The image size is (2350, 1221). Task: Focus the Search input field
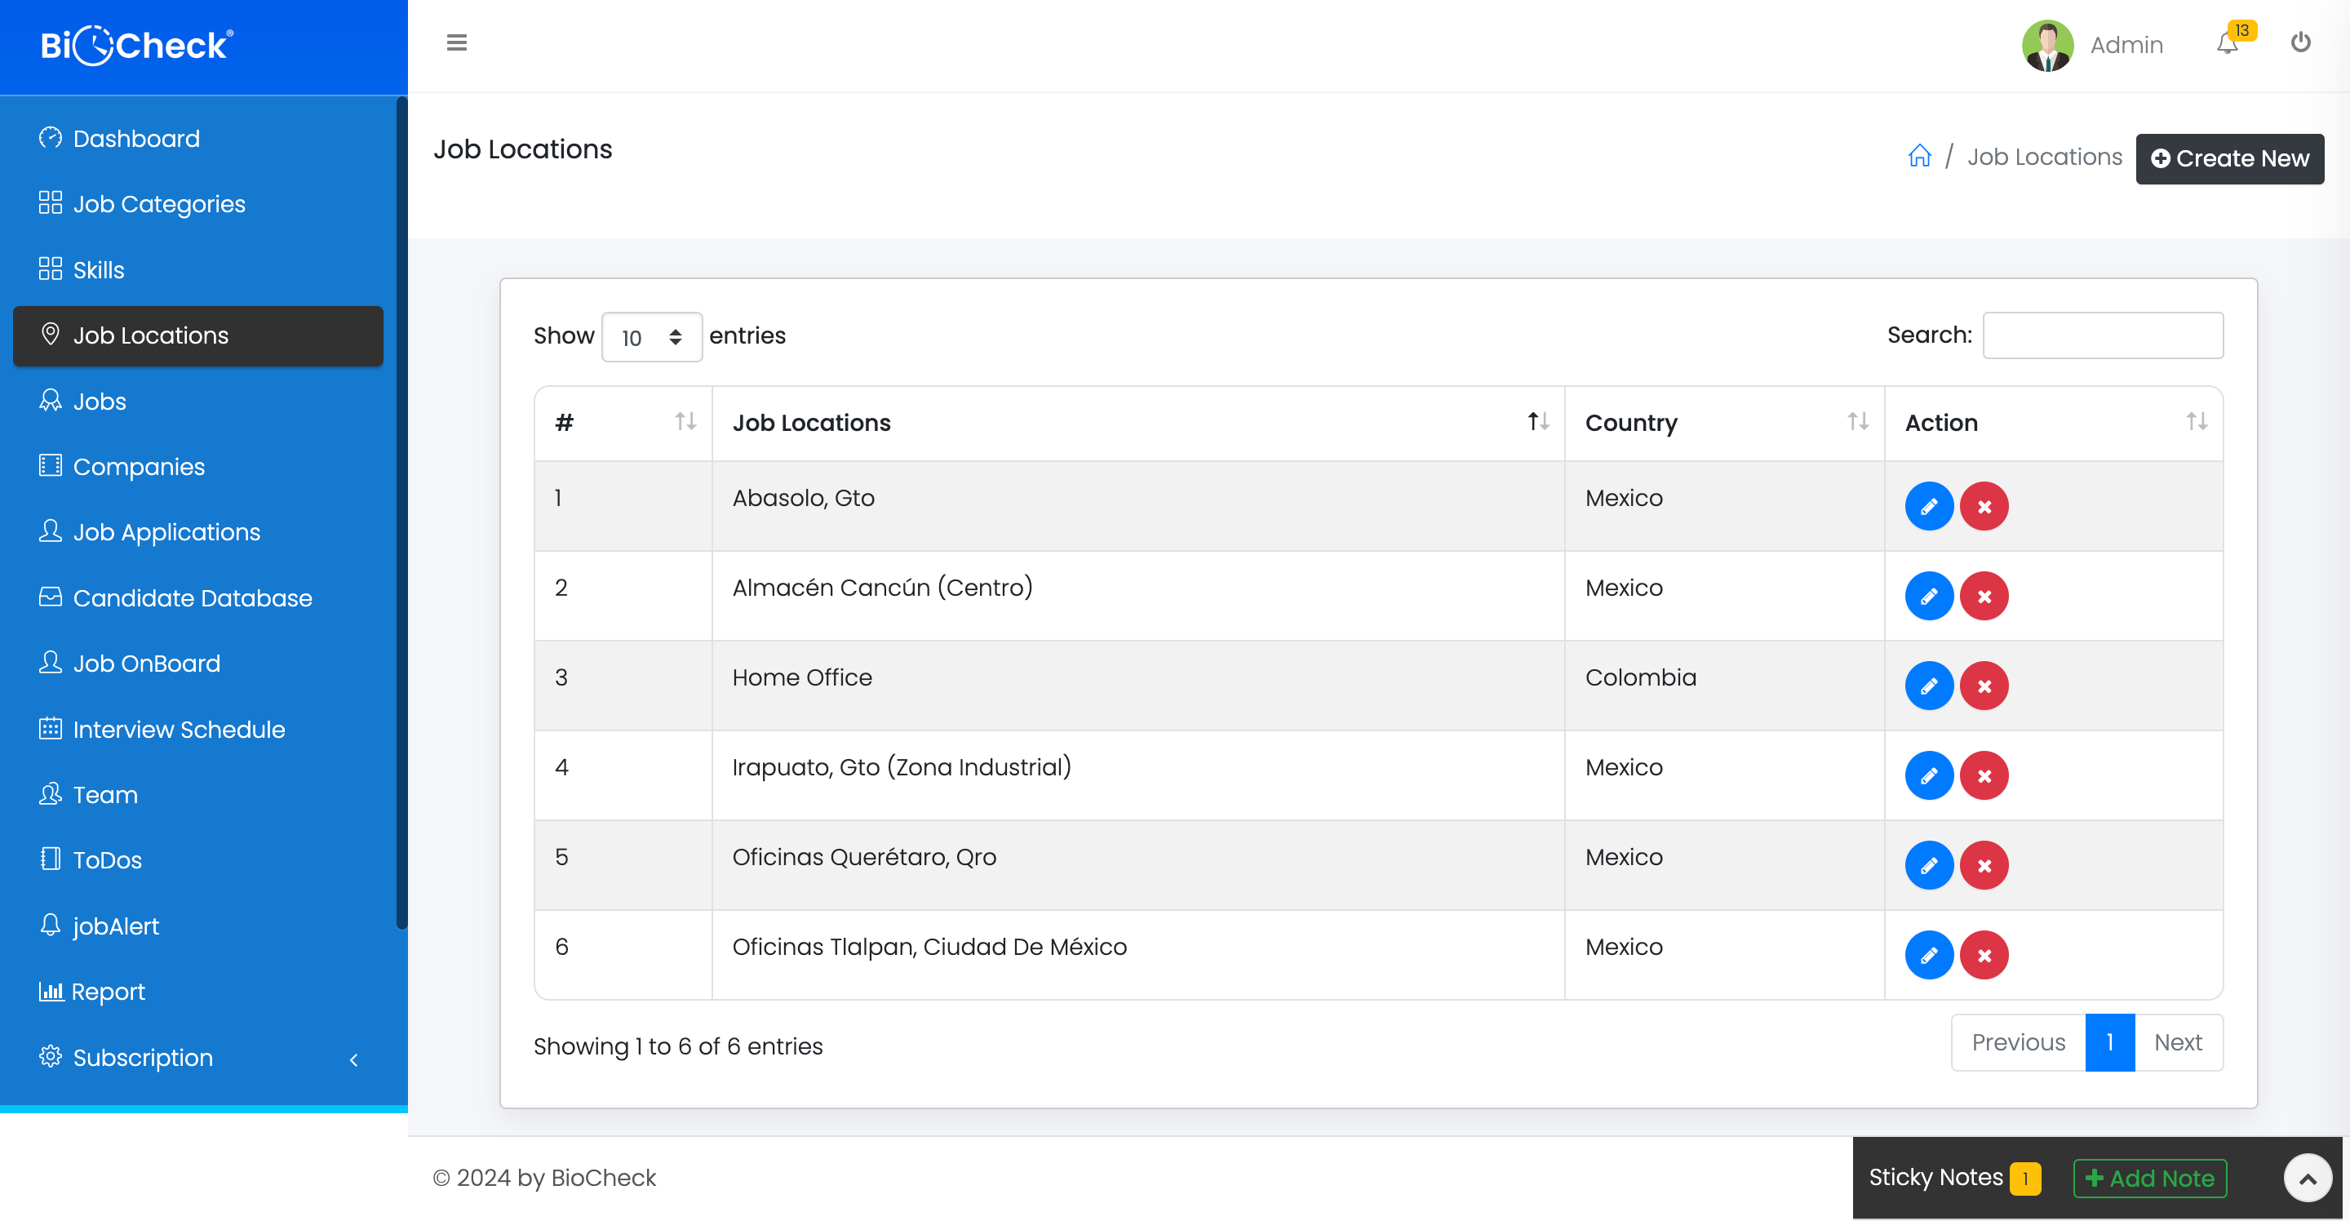[x=2102, y=335]
